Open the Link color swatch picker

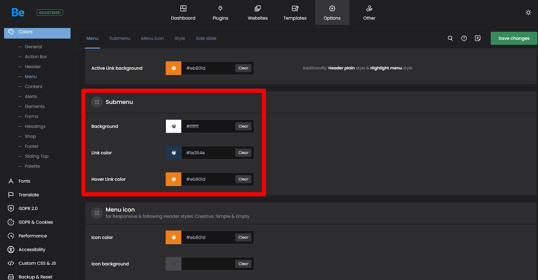pos(173,153)
